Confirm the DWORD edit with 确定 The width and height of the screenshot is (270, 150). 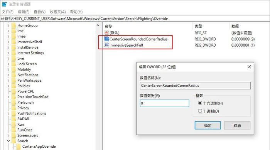[208, 126]
